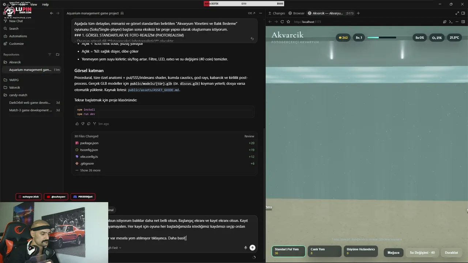
Task: Click the coin balance showing 262
Action: pyautogui.click(x=343, y=38)
